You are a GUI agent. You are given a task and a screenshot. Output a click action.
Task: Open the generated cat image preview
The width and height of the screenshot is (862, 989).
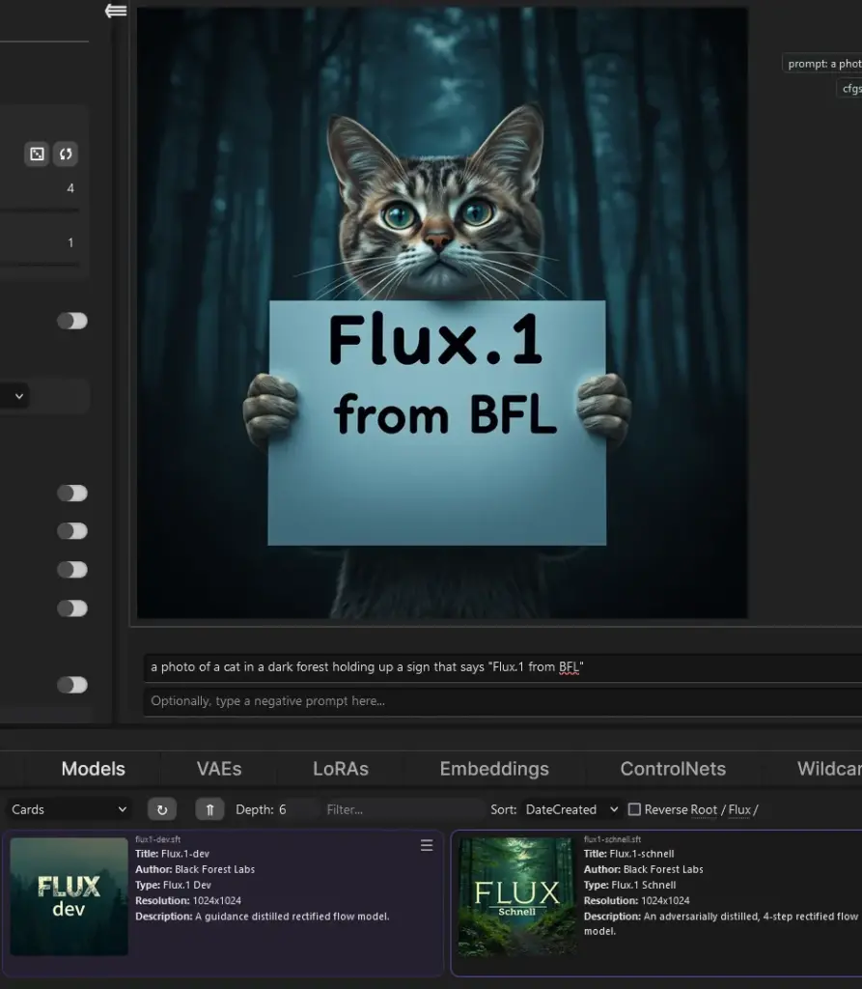[x=442, y=313]
